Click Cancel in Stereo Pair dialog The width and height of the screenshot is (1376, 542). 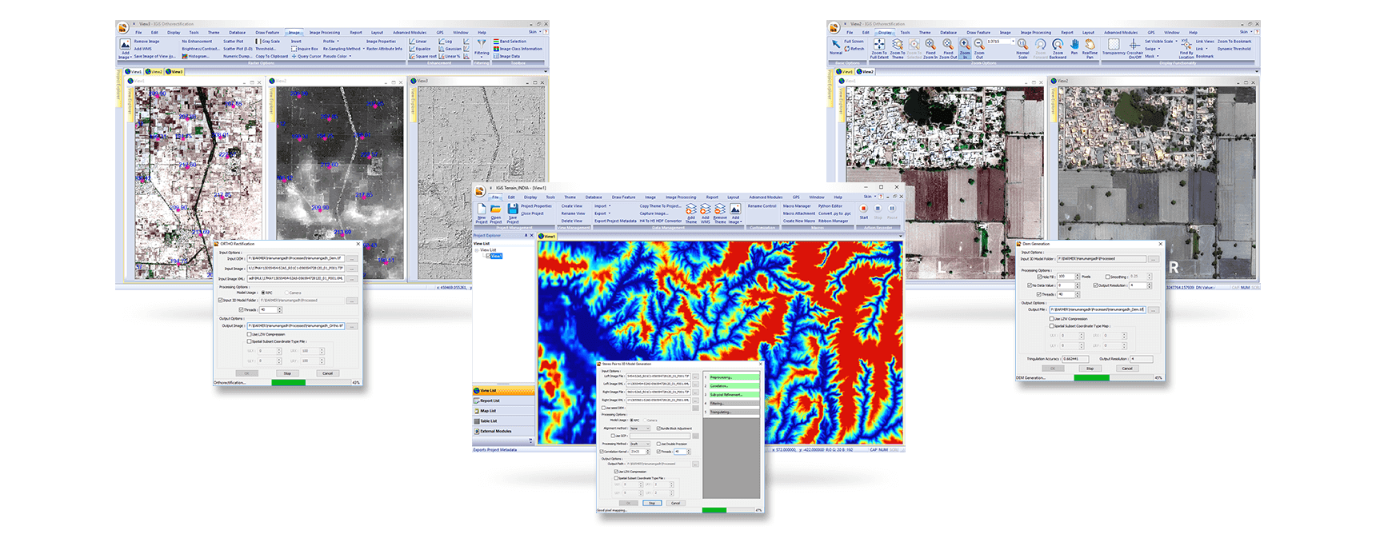pos(675,503)
